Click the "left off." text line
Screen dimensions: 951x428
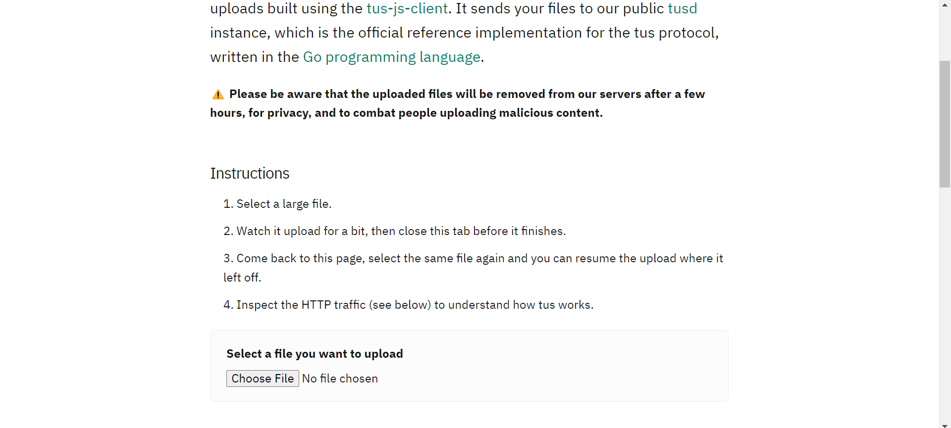(x=242, y=278)
